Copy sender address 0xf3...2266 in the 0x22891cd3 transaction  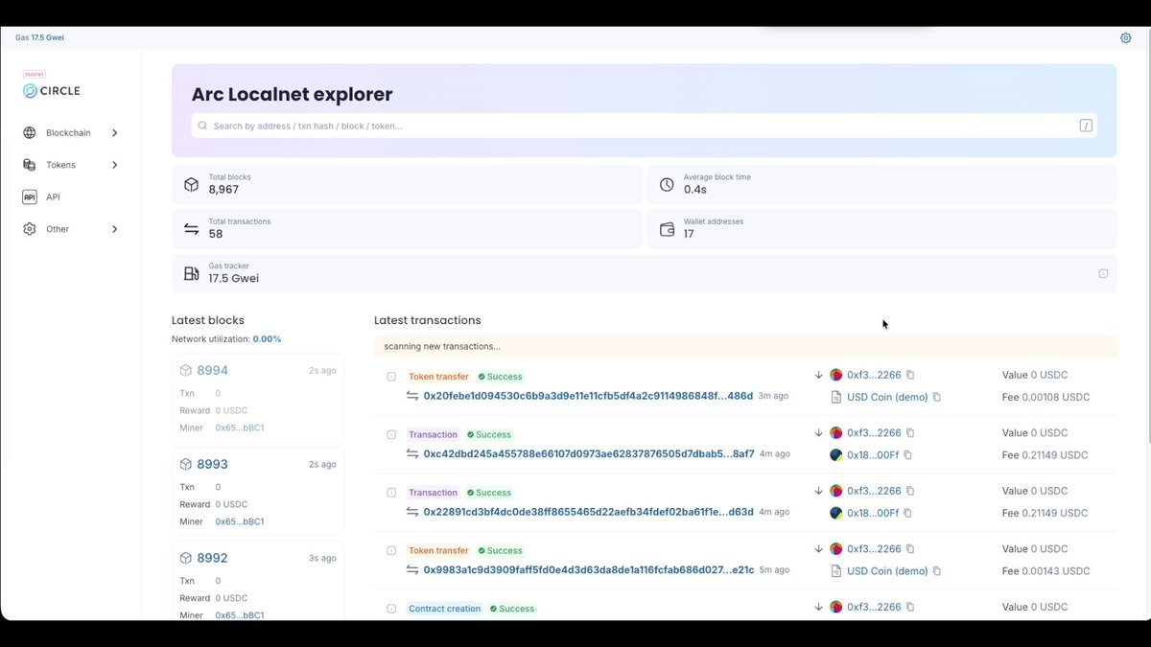click(x=910, y=491)
